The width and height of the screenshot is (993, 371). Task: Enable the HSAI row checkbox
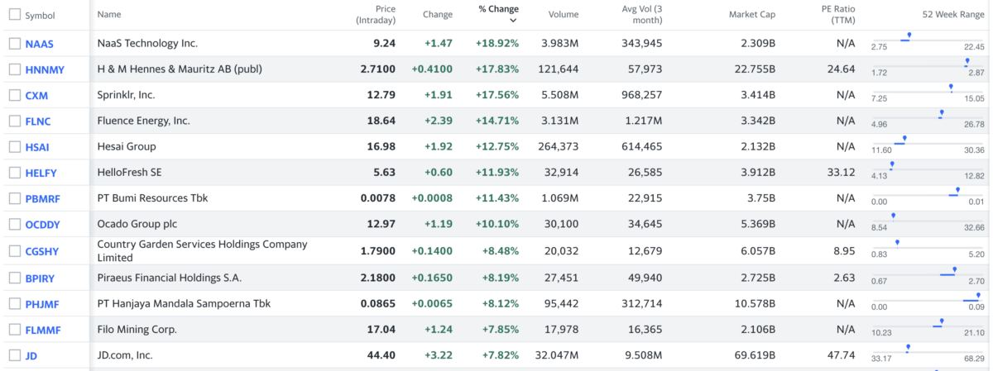14,147
